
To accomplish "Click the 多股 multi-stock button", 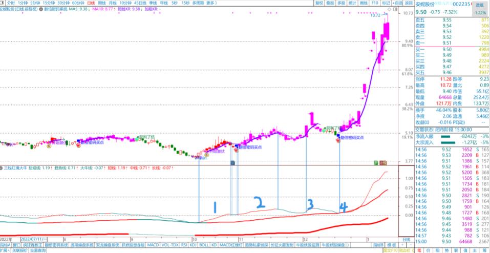I will [x=341, y=3].
